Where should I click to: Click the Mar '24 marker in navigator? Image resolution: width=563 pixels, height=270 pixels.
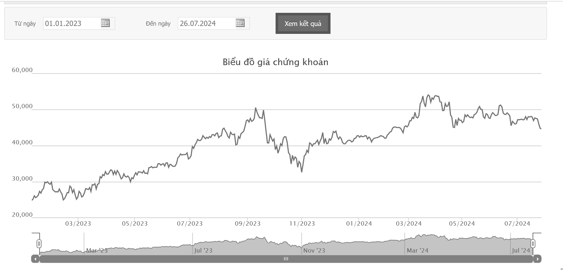point(418,251)
